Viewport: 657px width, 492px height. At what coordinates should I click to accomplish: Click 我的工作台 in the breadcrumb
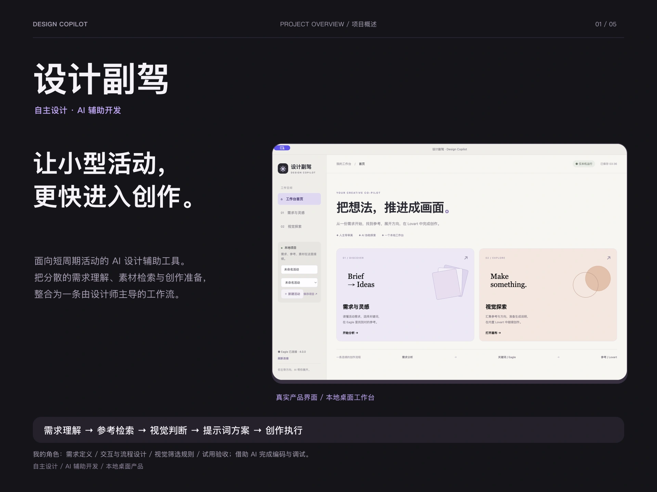[344, 164]
